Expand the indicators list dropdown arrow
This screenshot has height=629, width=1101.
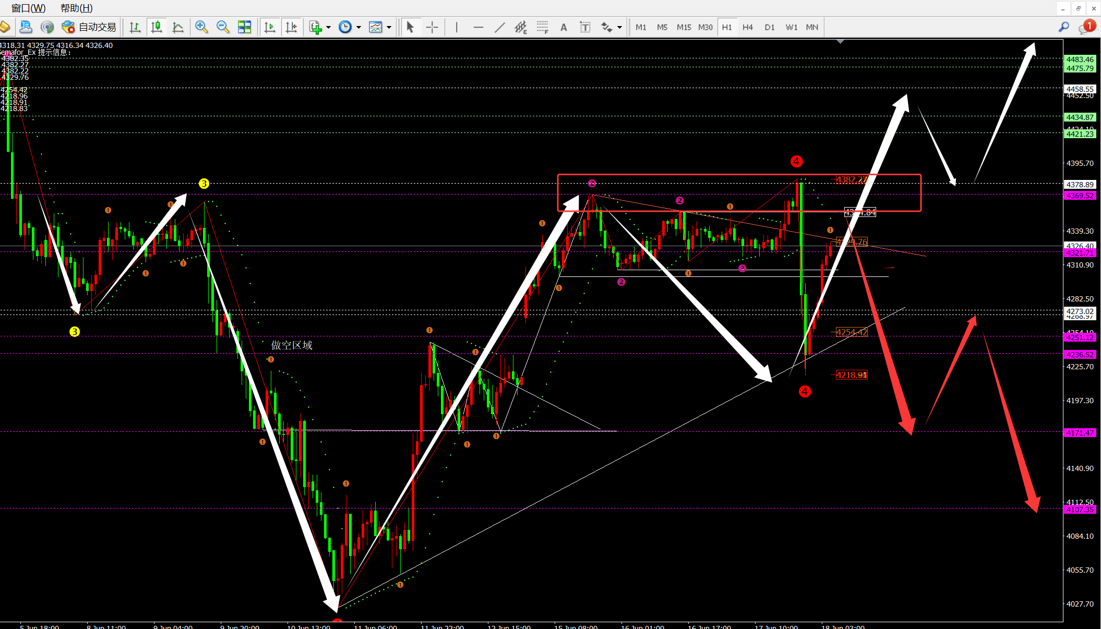click(x=328, y=27)
